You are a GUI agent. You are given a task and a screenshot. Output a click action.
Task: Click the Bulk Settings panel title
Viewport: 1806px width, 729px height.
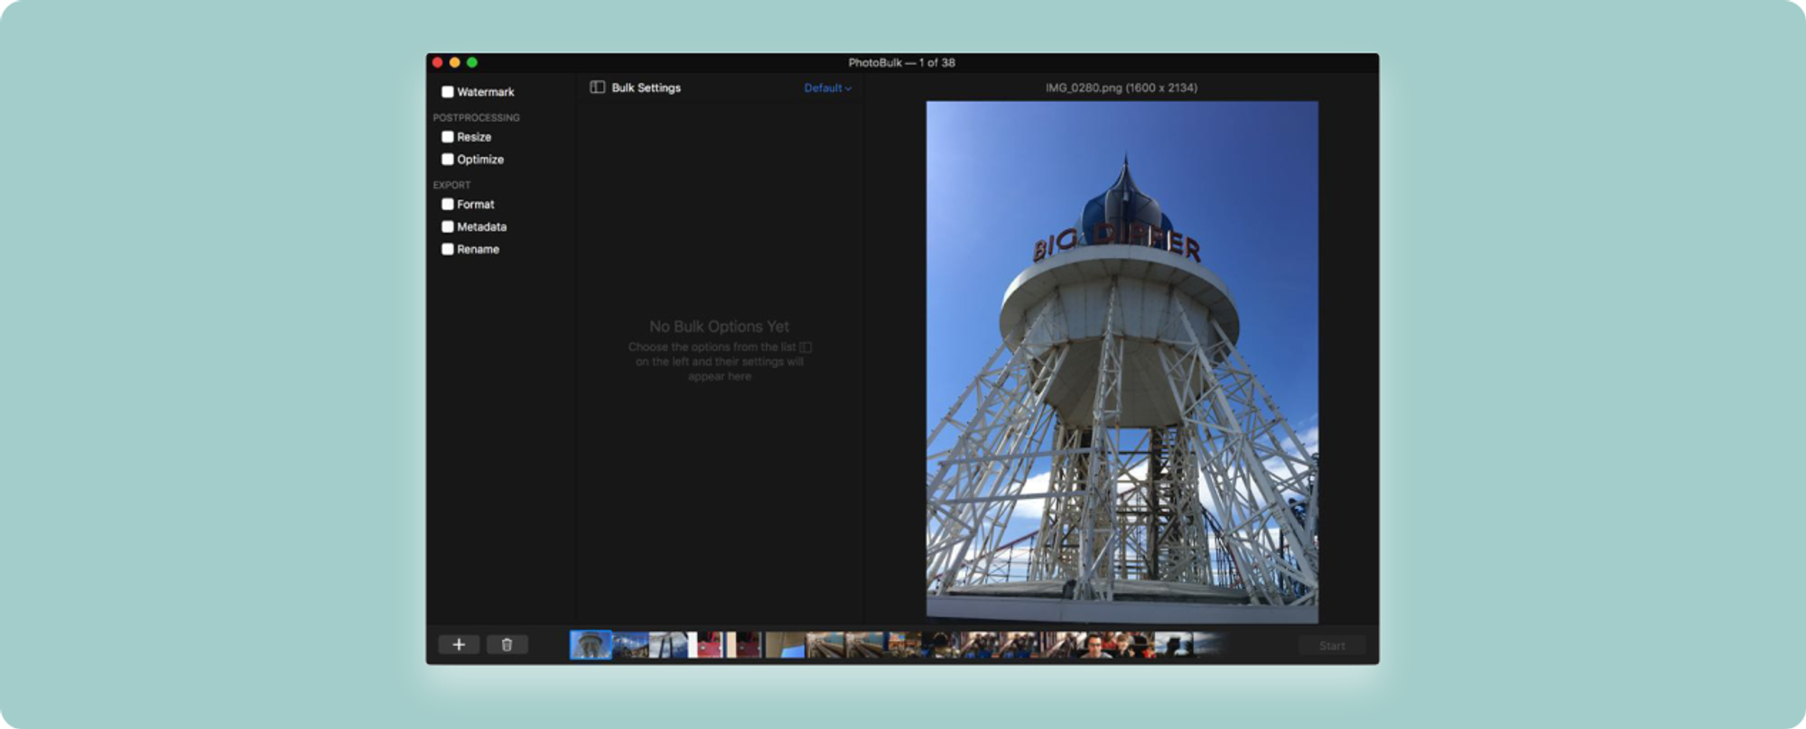click(x=646, y=88)
